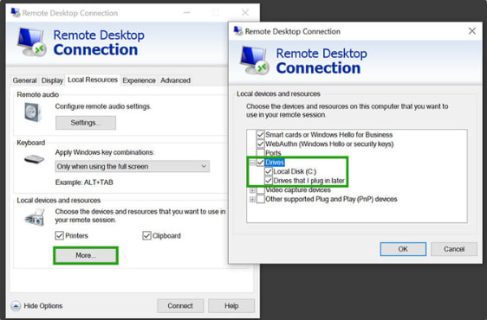
Task: Uncheck Smart cards or Windows Hello for Business
Action: coord(260,135)
